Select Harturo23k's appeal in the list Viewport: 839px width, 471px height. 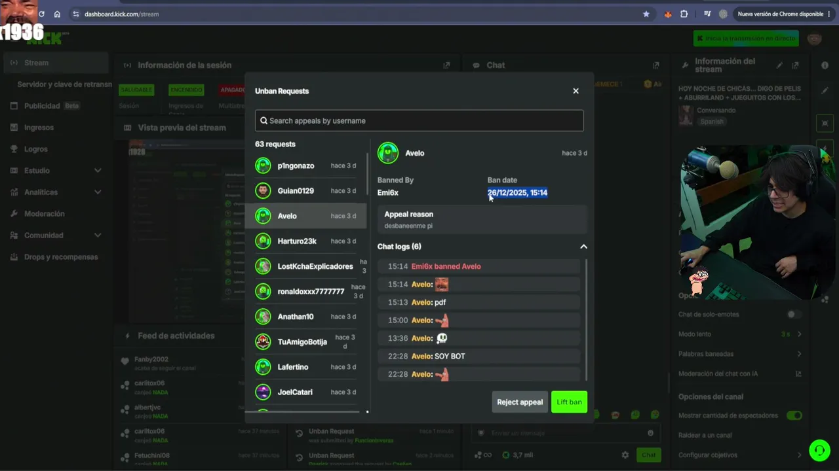306,241
